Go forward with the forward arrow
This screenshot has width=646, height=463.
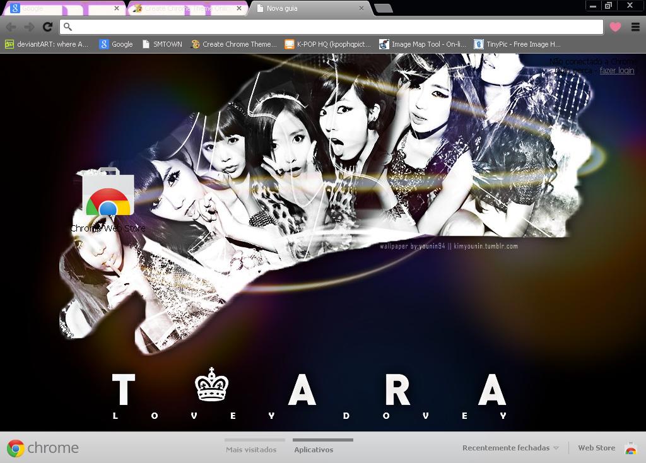(x=29, y=27)
